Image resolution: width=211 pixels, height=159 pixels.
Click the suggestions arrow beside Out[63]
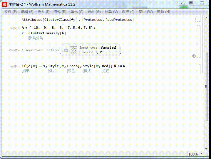coord(194,56)
